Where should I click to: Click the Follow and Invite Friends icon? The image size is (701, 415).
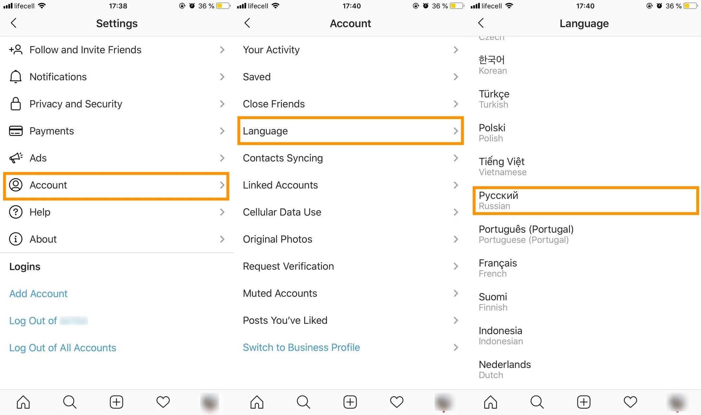pos(15,49)
